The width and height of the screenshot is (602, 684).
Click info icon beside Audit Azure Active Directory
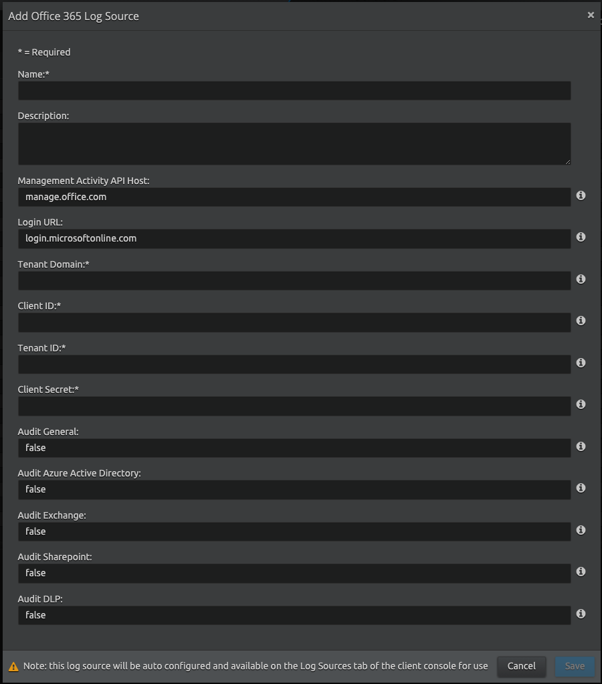581,488
